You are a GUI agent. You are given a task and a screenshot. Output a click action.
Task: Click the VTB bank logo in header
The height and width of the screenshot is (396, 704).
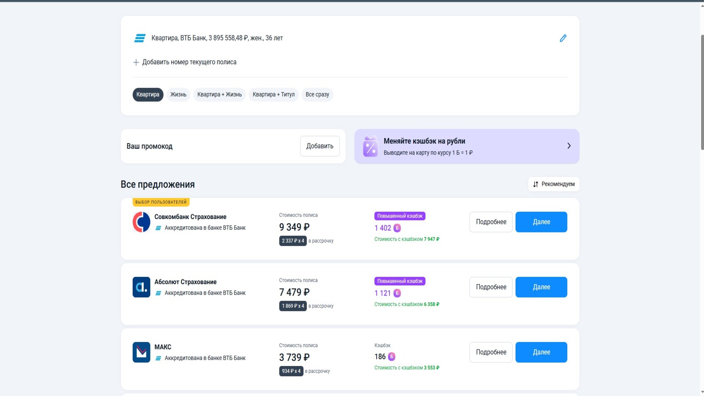[x=140, y=38]
